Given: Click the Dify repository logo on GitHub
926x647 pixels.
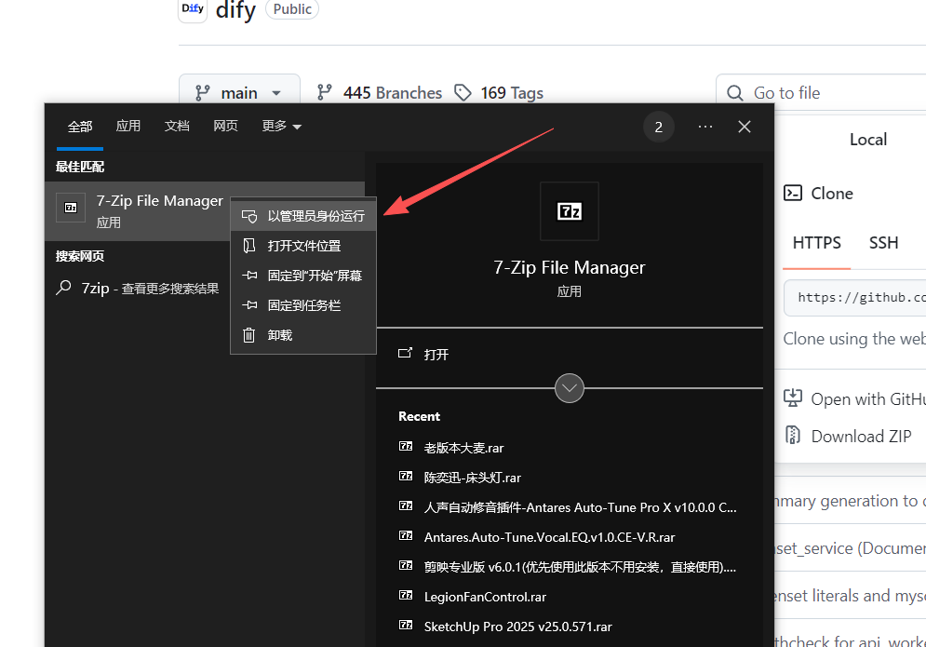Looking at the screenshot, I should [193, 8].
